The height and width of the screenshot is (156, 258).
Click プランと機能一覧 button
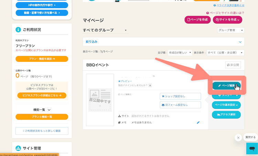[42, 117]
